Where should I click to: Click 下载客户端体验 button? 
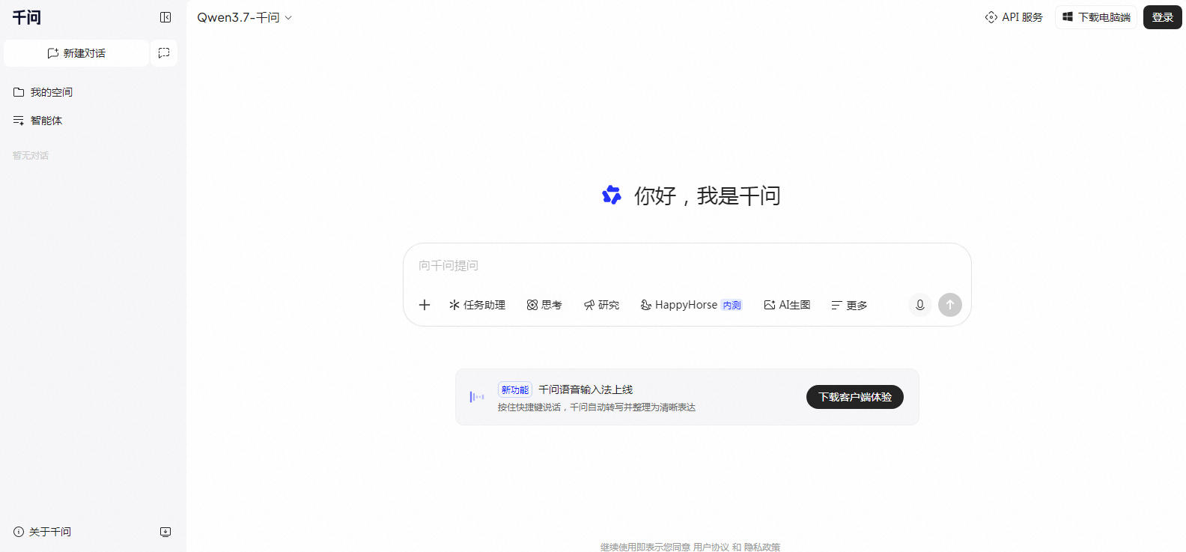tap(855, 397)
